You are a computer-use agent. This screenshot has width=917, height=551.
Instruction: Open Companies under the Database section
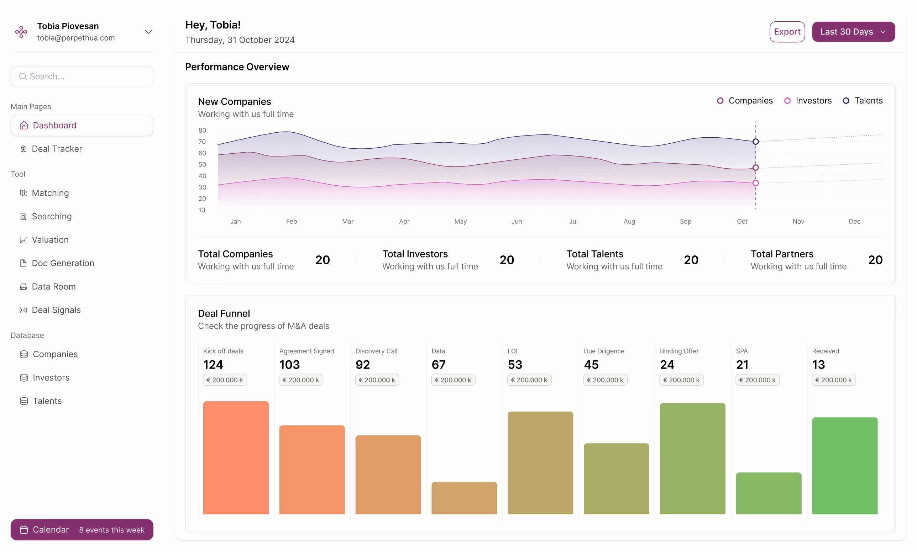[x=55, y=354]
